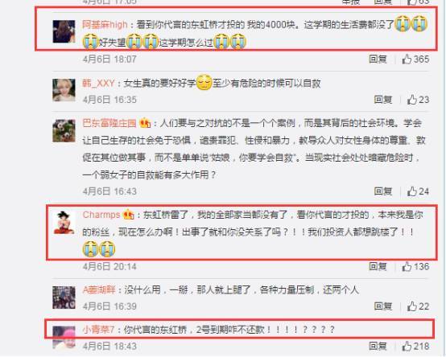Open 小青菜7 username link
Image resolution: width=446 pixels, height=357 pixels.
point(98,330)
